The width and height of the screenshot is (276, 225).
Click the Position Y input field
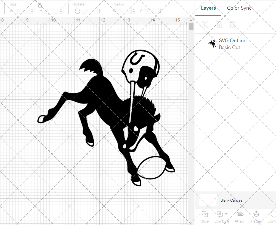pyautogui.click(x=151, y=11)
